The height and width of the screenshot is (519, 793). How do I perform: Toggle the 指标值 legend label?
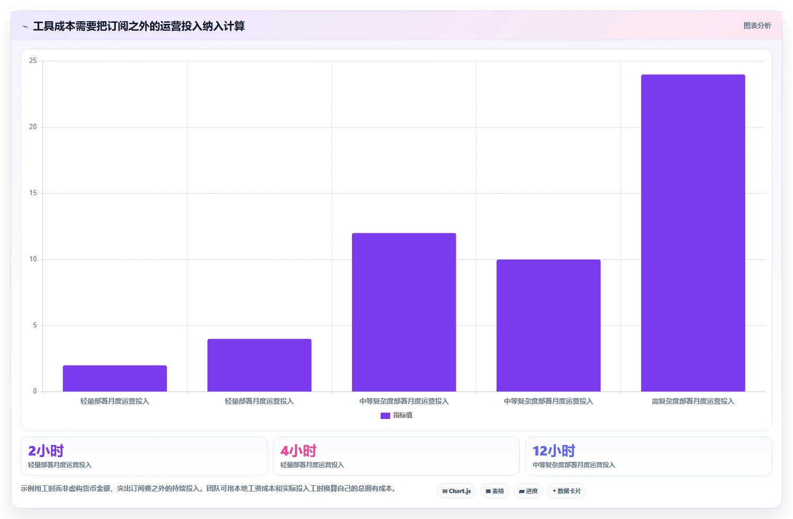click(403, 415)
